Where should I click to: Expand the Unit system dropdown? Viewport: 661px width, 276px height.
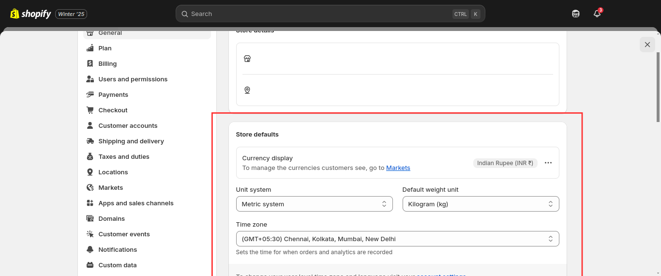[x=314, y=204]
